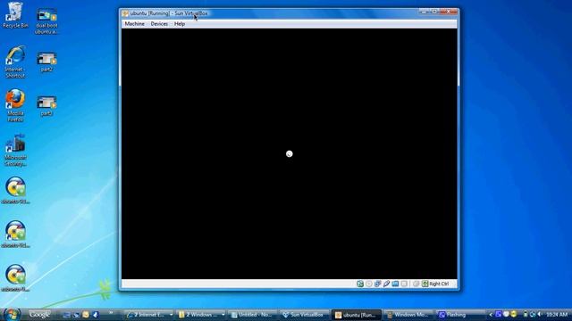Expand hidden system tray icons arrow
Screen dimensions: 572x321
(x=491, y=315)
